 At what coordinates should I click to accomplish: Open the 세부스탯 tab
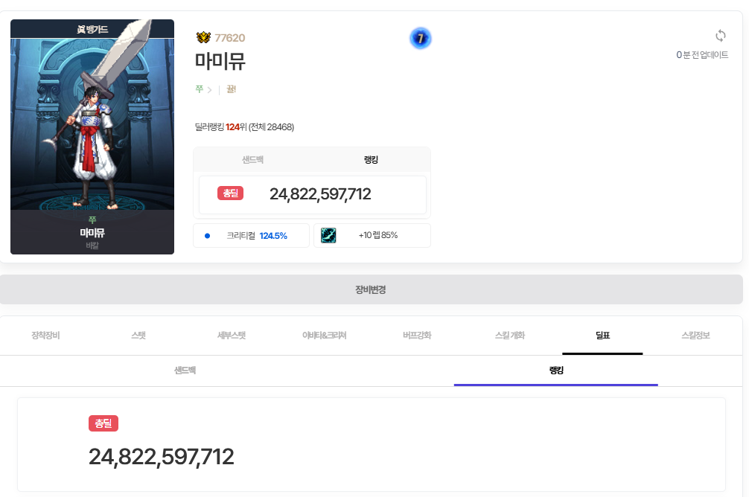[x=231, y=336]
